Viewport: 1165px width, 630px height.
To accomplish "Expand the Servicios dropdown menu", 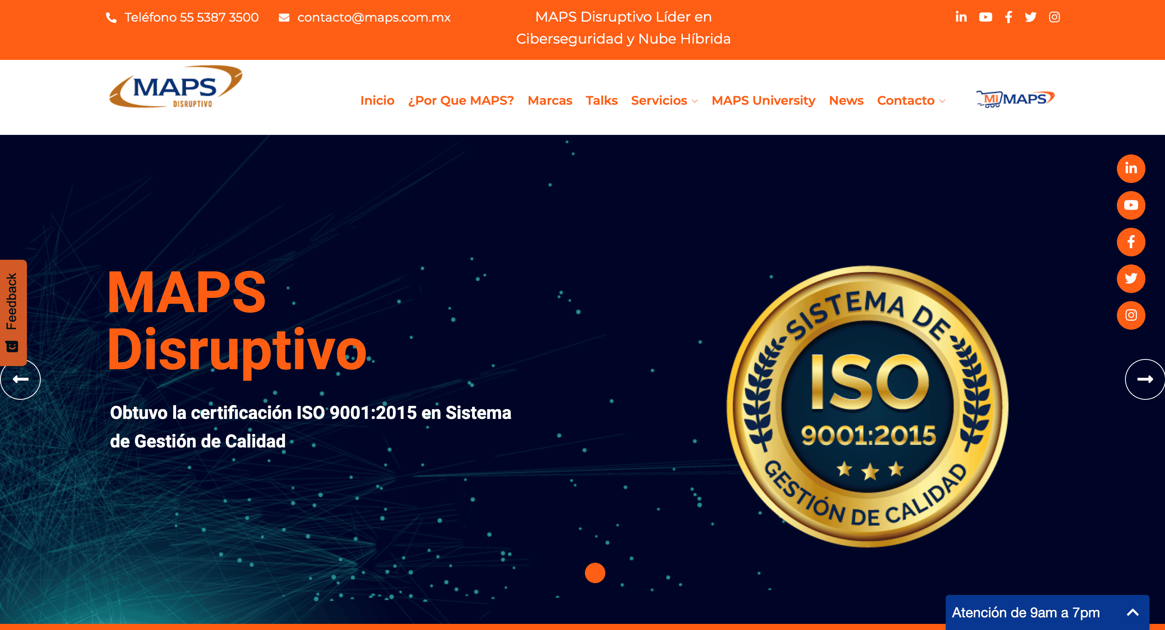I will pos(664,100).
